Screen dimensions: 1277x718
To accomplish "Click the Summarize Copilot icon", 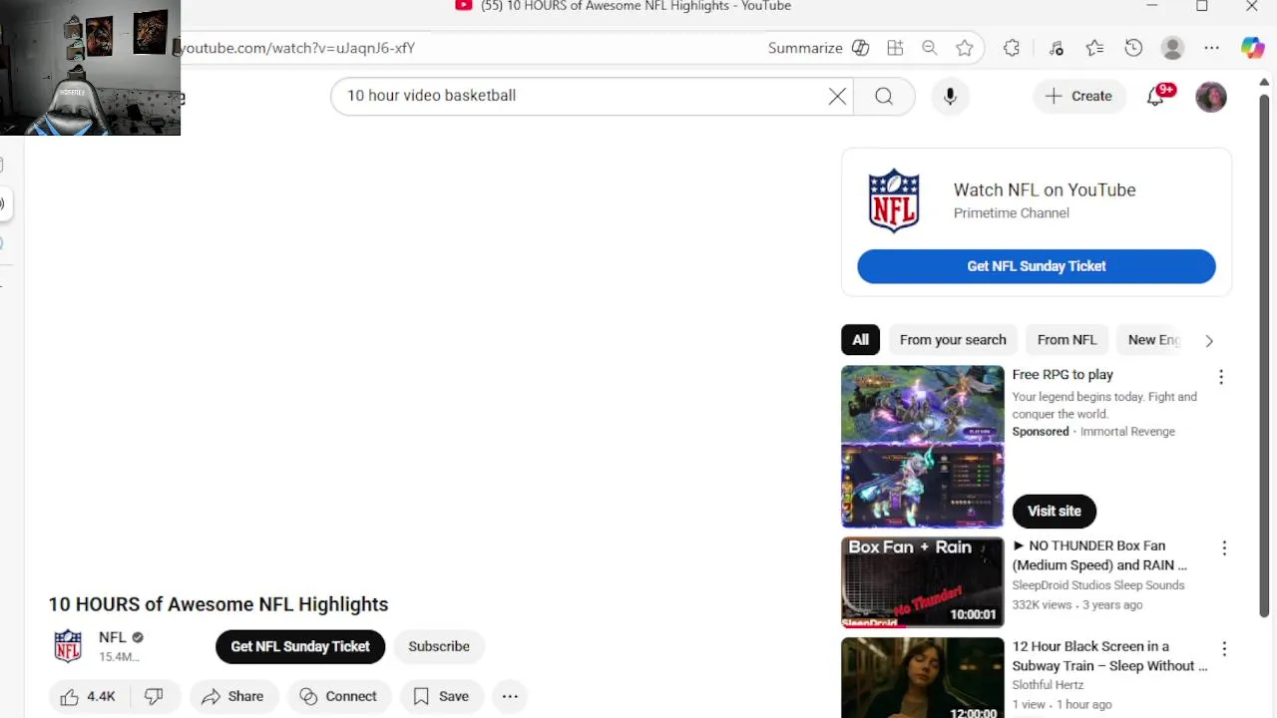I will pos(860,48).
